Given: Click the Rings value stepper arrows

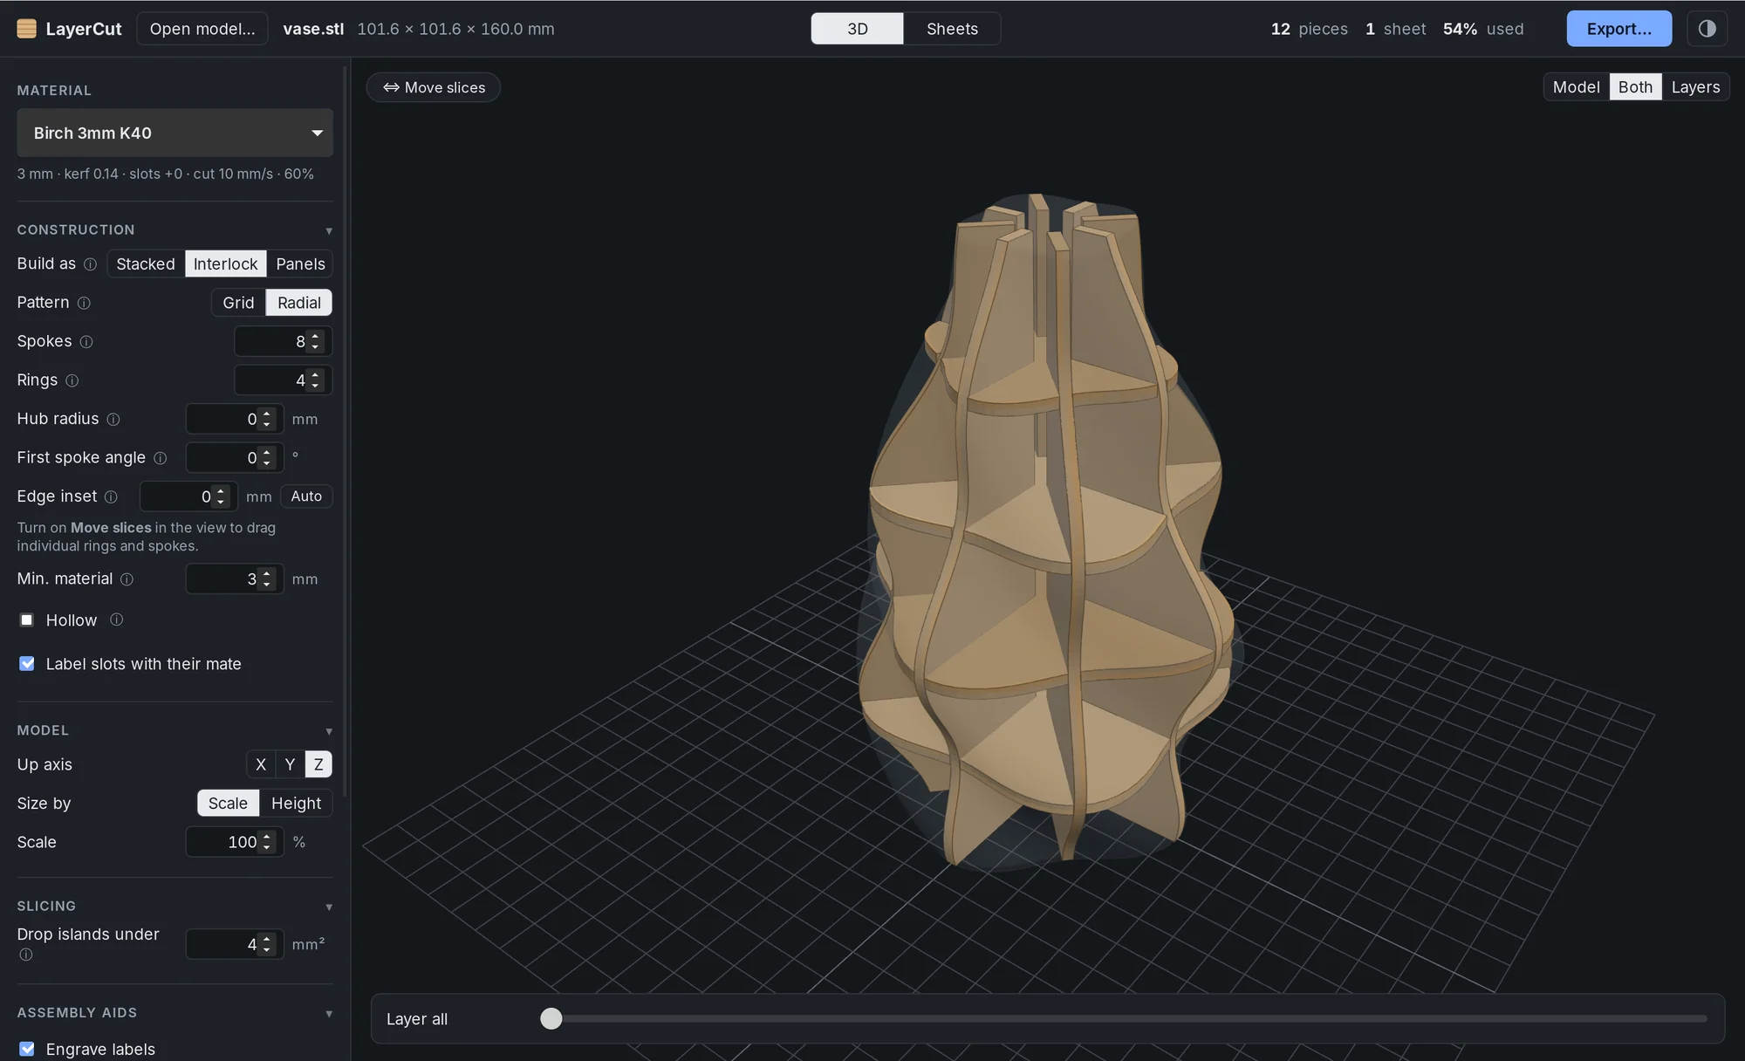Looking at the screenshot, I should (x=316, y=380).
